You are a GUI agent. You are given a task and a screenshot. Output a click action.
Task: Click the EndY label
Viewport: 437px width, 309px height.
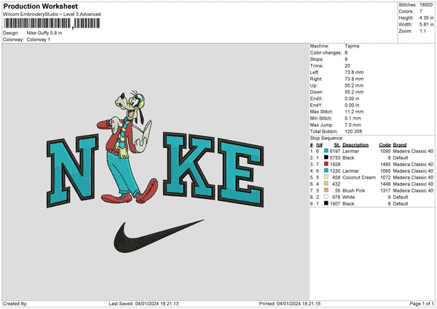pos(316,105)
